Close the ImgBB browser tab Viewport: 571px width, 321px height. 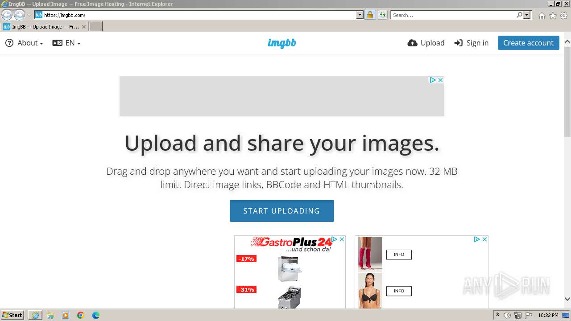(83, 27)
